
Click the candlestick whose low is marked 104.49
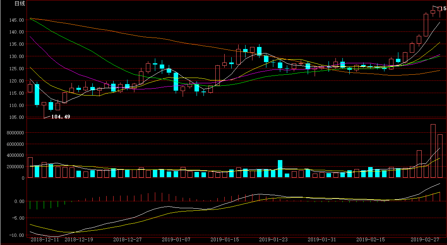(x=44, y=110)
